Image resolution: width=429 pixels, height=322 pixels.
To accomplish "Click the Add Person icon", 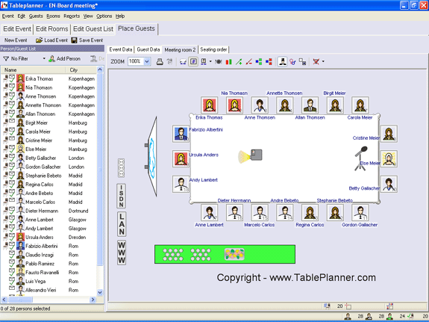I will pos(51,58).
